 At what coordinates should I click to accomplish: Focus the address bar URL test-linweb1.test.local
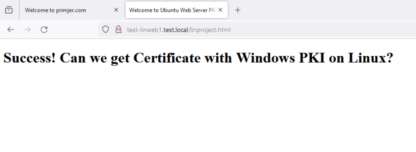[x=178, y=30]
